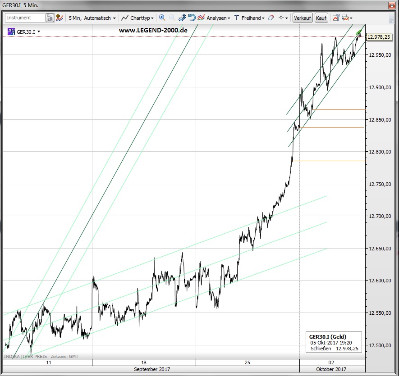Click the blue undo arrow icon
Viewport: 399px width, 376px height.
(x=192, y=18)
